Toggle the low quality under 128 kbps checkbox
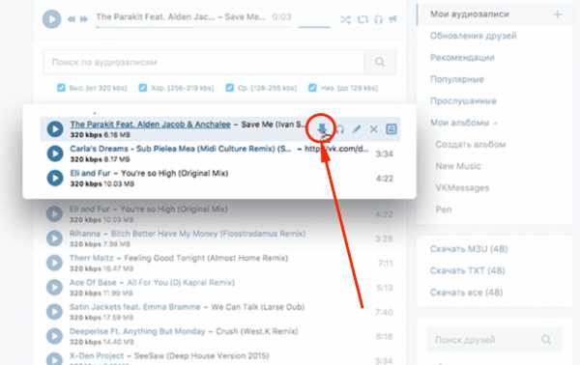 pyautogui.click(x=312, y=88)
